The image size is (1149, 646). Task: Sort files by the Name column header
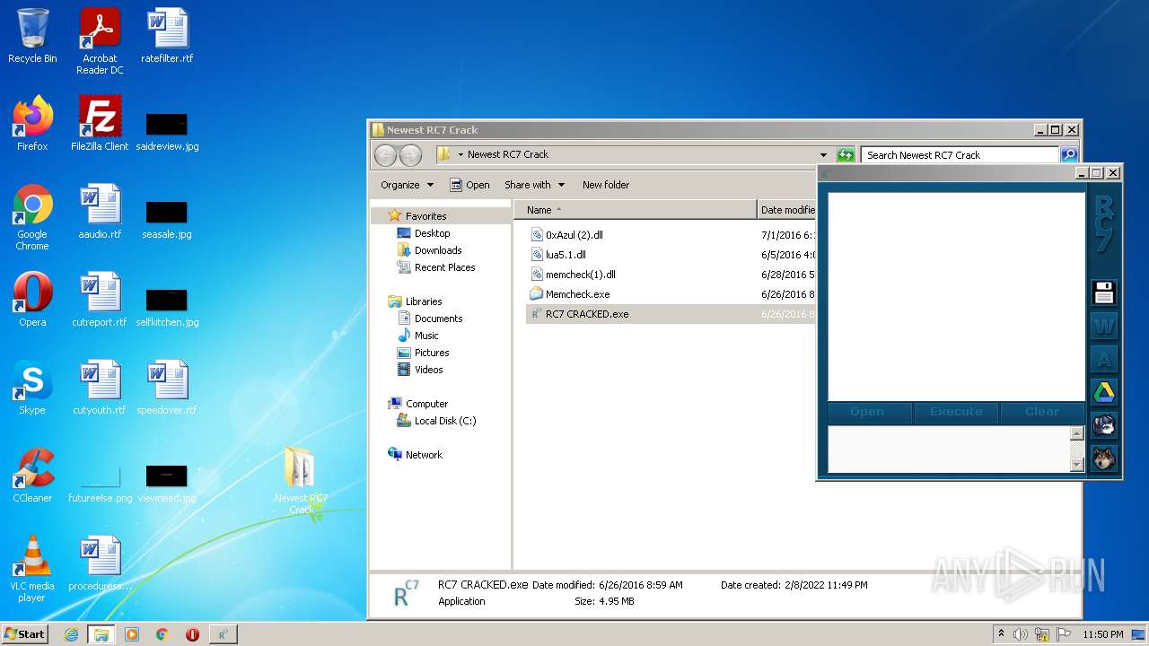pyautogui.click(x=635, y=210)
